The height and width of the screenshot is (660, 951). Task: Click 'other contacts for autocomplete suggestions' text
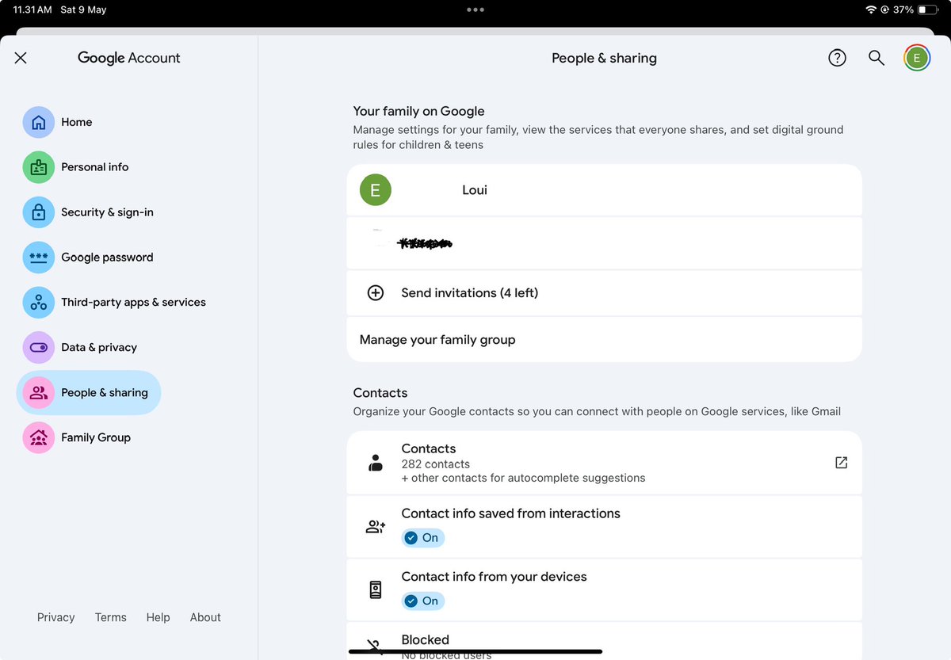[x=528, y=478]
